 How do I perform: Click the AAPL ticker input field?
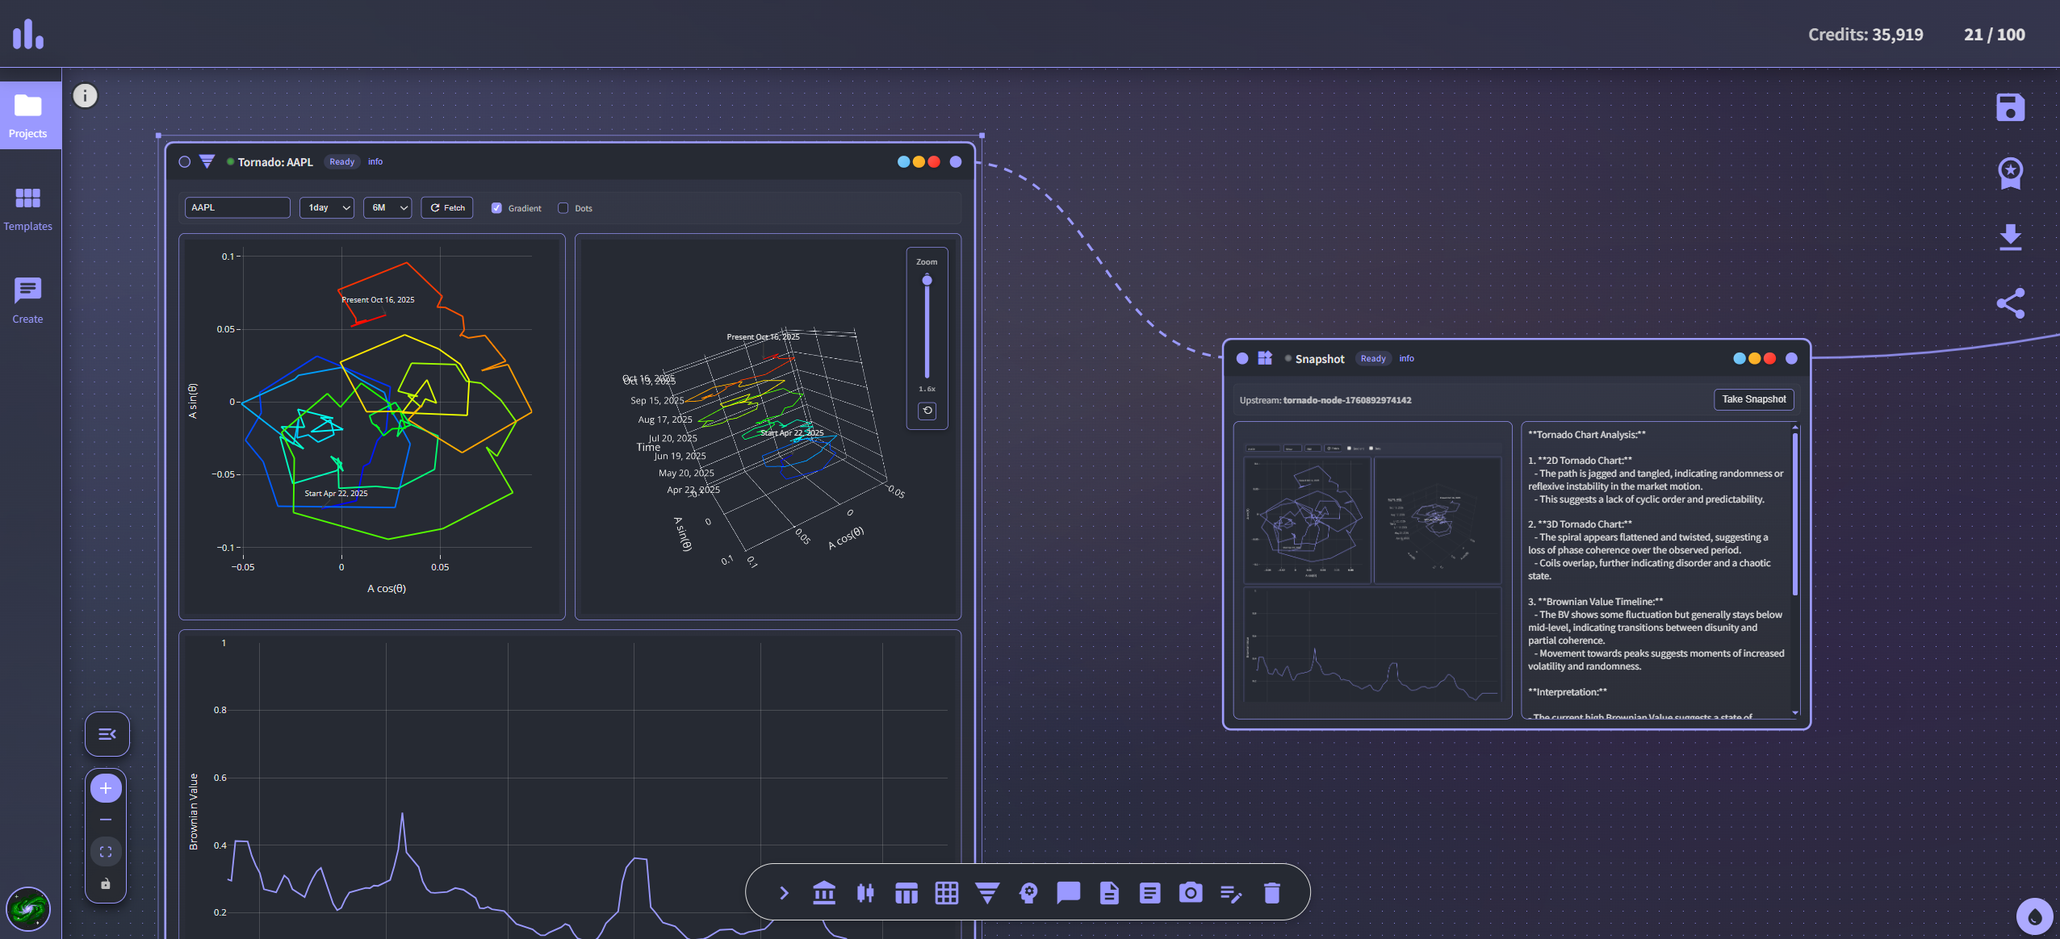[x=237, y=207]
